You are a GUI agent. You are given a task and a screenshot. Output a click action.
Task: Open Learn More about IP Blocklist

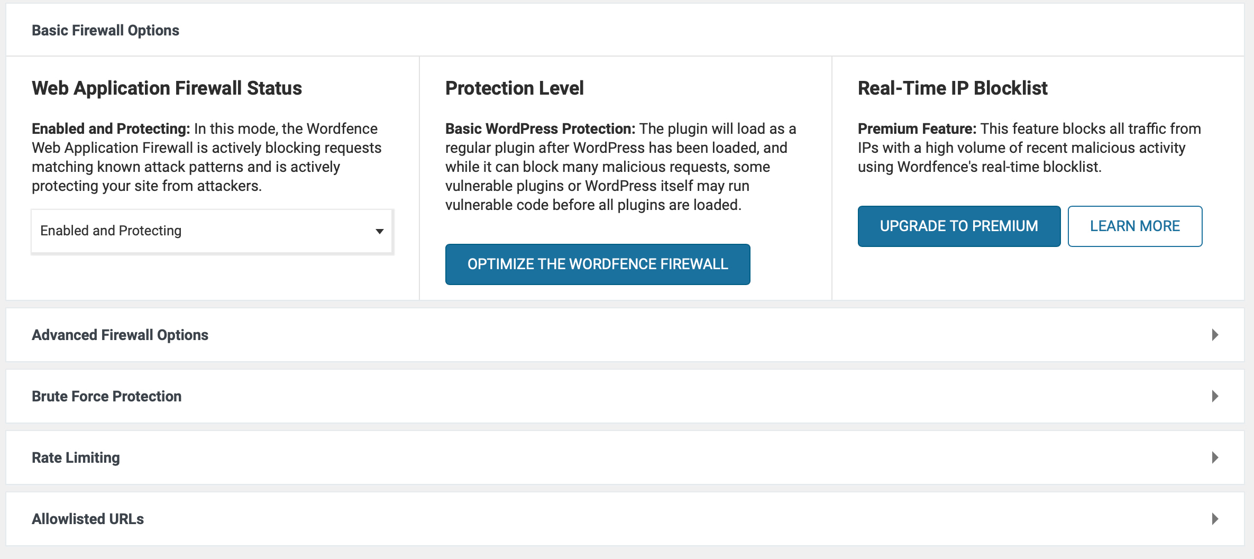[1134, 226]
